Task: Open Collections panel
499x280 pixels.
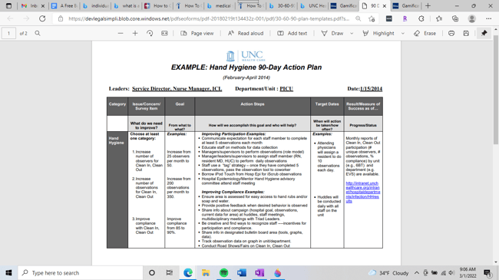Action: tap(455, 18)
